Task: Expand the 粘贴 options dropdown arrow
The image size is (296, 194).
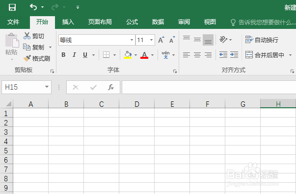Action: click(x=12, y=59)
